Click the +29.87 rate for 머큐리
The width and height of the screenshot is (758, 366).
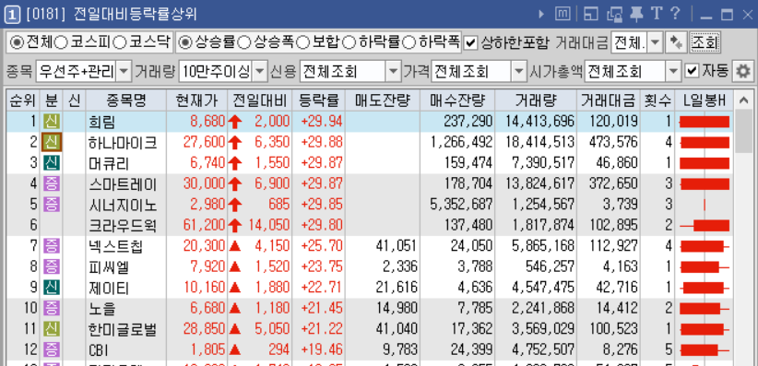click(x=322, y=163)
